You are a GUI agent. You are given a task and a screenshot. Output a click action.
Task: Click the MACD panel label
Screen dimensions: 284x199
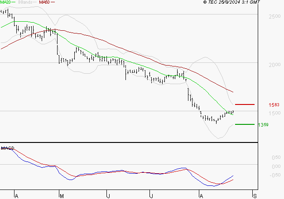[x=7, y=148]
